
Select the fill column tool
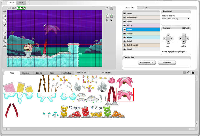(5, 37)
